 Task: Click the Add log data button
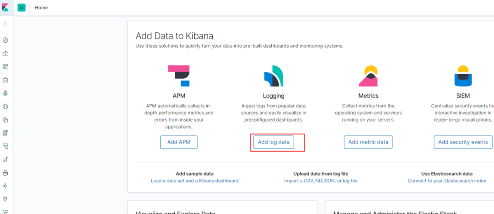[274, 142]
